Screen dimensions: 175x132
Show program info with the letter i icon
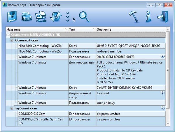pyautogui.click(x=148, y=17)
